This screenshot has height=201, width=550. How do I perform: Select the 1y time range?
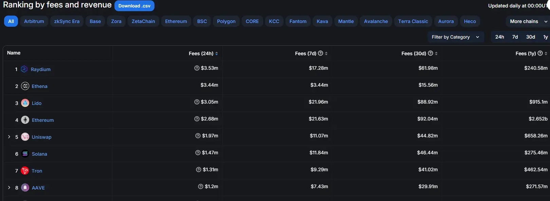545,37
